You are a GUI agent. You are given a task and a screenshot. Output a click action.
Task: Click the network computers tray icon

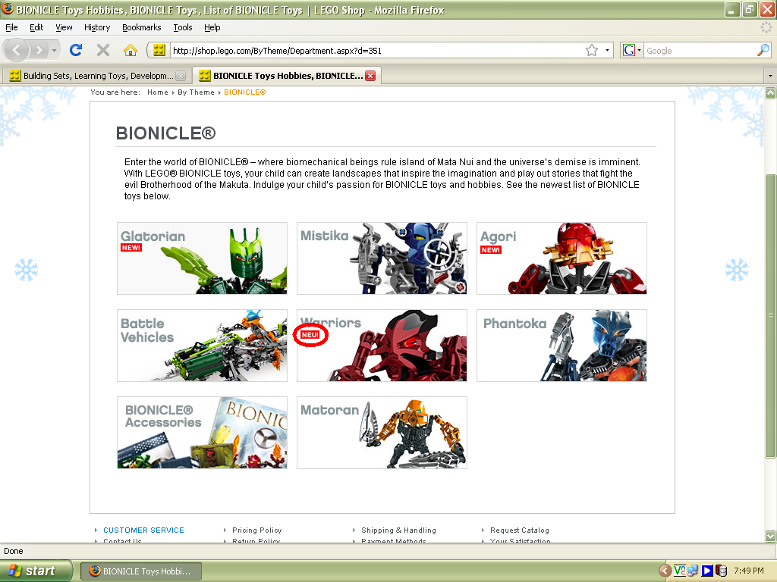(x=693, y=571)
